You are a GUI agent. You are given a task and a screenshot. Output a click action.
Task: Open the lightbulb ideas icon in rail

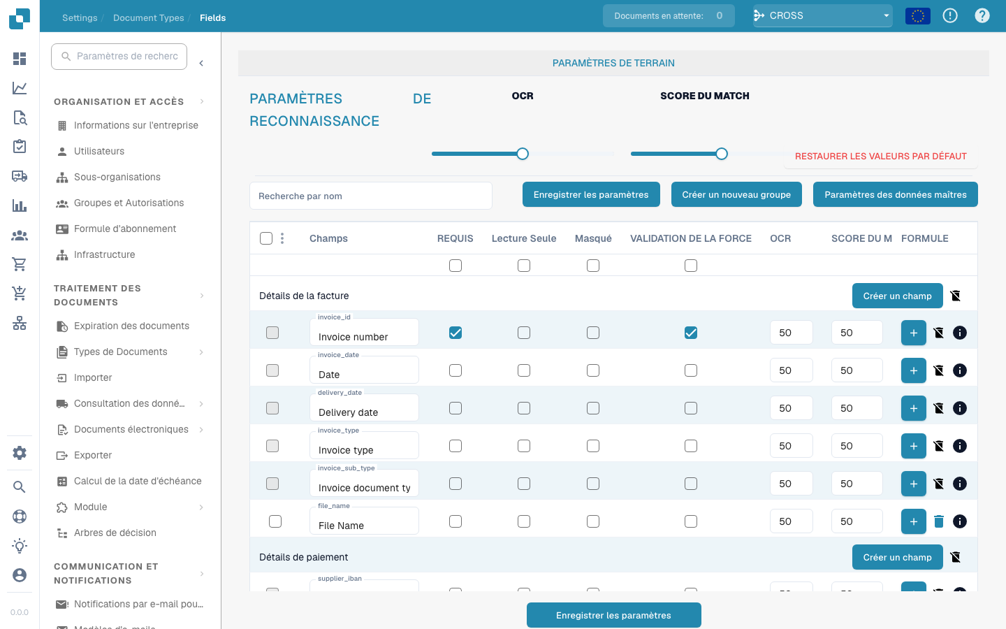coord(20,546)
